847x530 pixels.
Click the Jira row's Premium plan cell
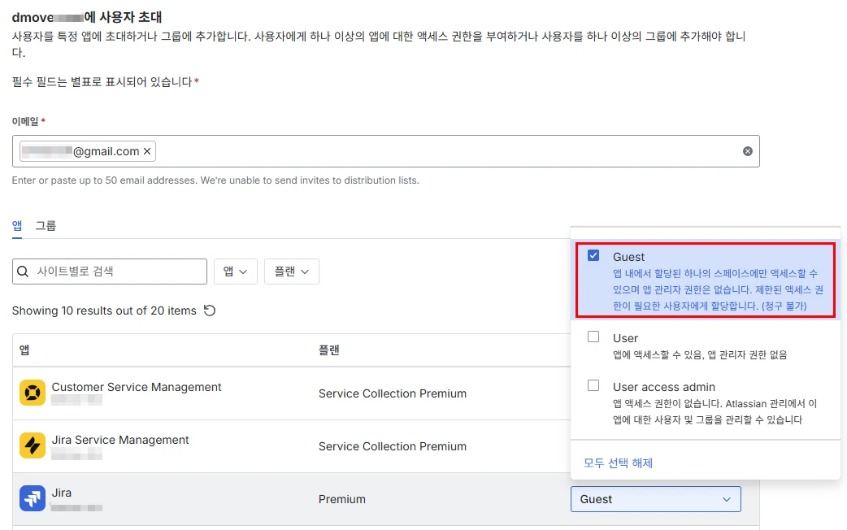(x=342, y=499)
